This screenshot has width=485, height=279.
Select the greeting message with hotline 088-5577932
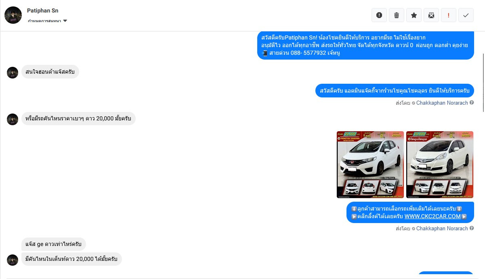[365, 45]
